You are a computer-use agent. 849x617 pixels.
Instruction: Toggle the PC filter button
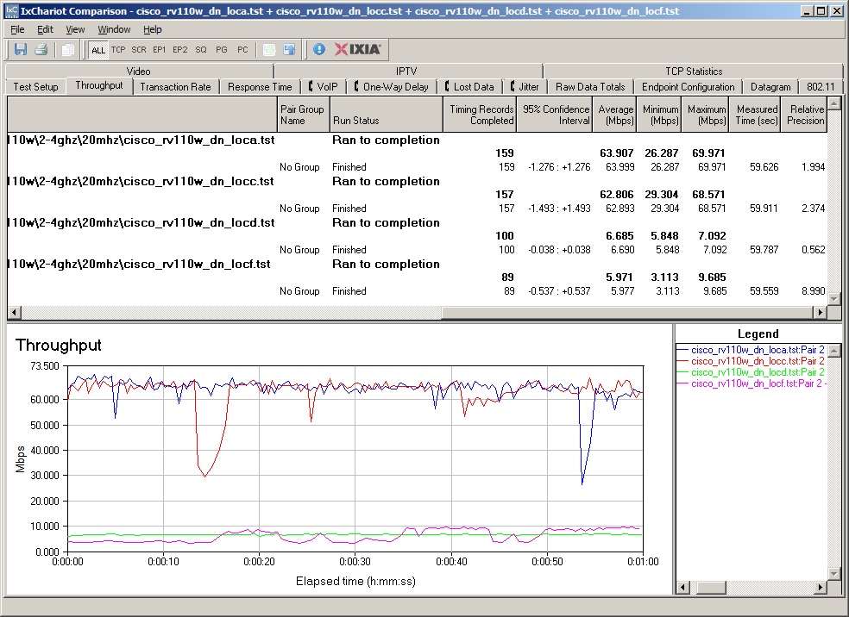click(x=242, y=50)
